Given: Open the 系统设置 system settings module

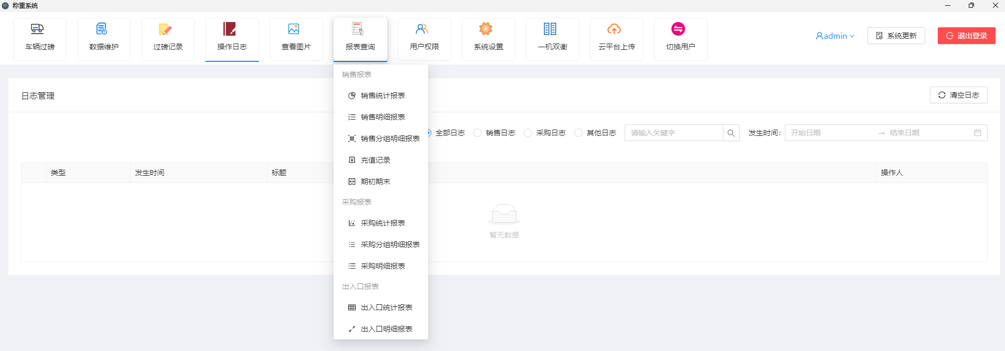Looking at the screenshot, I should 489,39.
